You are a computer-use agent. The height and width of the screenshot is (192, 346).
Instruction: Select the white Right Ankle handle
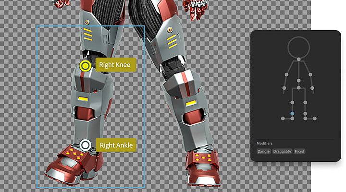pyautogui.click(x=86, y=145)
